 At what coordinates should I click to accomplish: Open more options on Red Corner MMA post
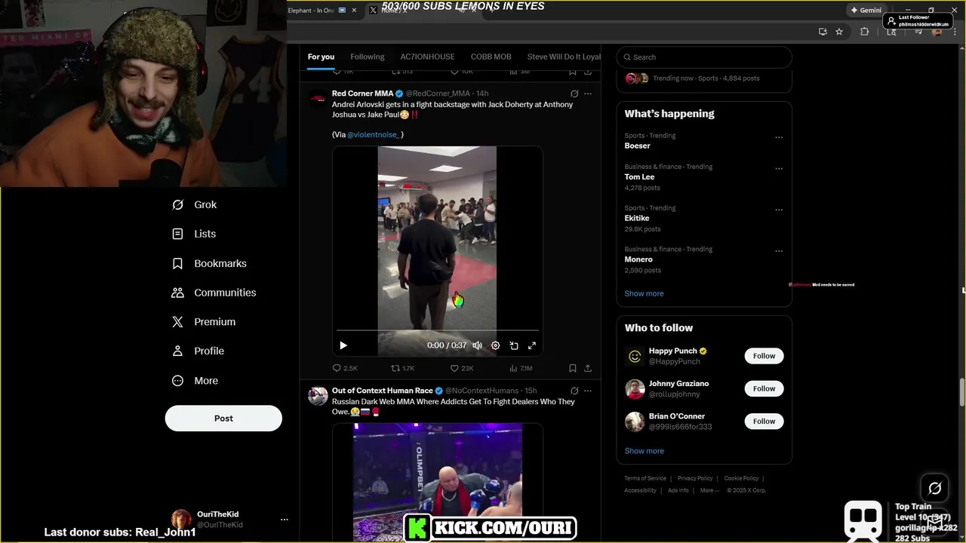588,94
